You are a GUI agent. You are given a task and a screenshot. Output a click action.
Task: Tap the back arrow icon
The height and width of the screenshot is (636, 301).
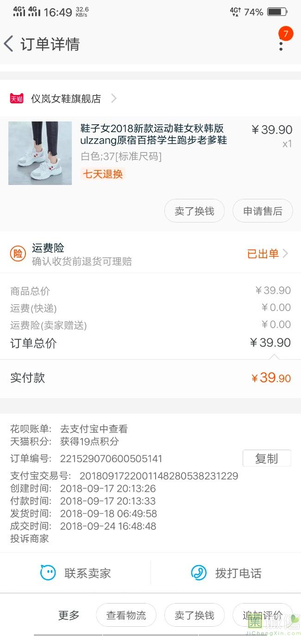[x=8, y=44]
